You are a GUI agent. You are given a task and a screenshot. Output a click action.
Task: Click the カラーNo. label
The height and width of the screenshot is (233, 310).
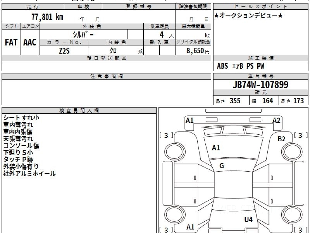[x=64, y=42]
